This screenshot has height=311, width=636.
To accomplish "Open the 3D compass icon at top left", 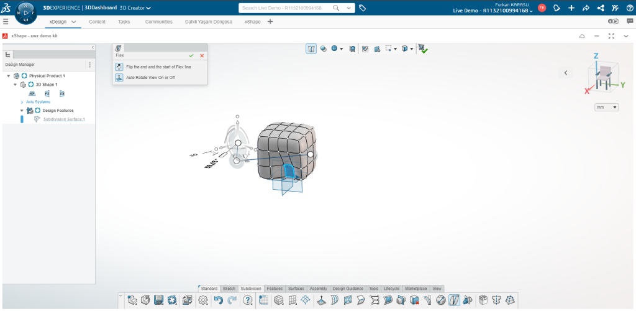I will [x=25, y=12].
